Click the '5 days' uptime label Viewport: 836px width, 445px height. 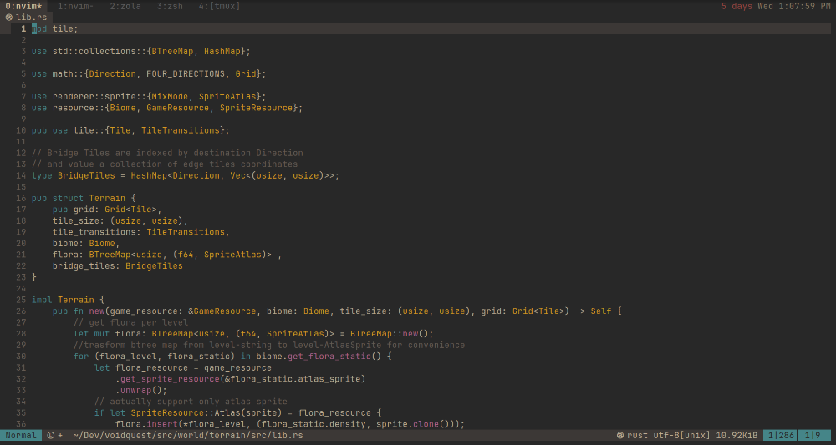click(737, 6)
